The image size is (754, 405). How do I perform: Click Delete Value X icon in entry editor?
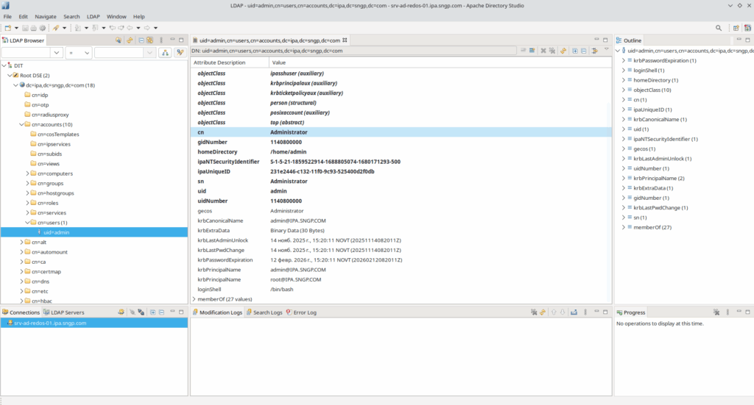point(543,51)
